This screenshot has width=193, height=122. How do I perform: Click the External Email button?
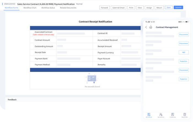[119, 8]
